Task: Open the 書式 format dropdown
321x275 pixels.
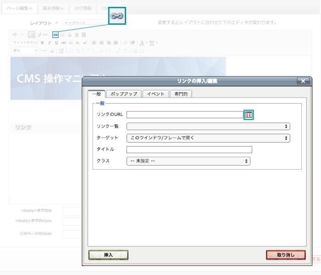Action: click(25, 50)
